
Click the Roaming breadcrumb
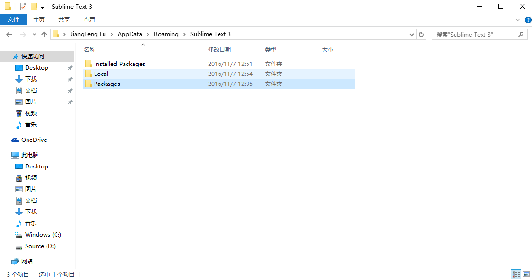(166, 34)
